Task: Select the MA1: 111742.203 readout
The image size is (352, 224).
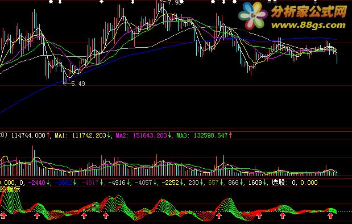Action: (x=80, y=135)
